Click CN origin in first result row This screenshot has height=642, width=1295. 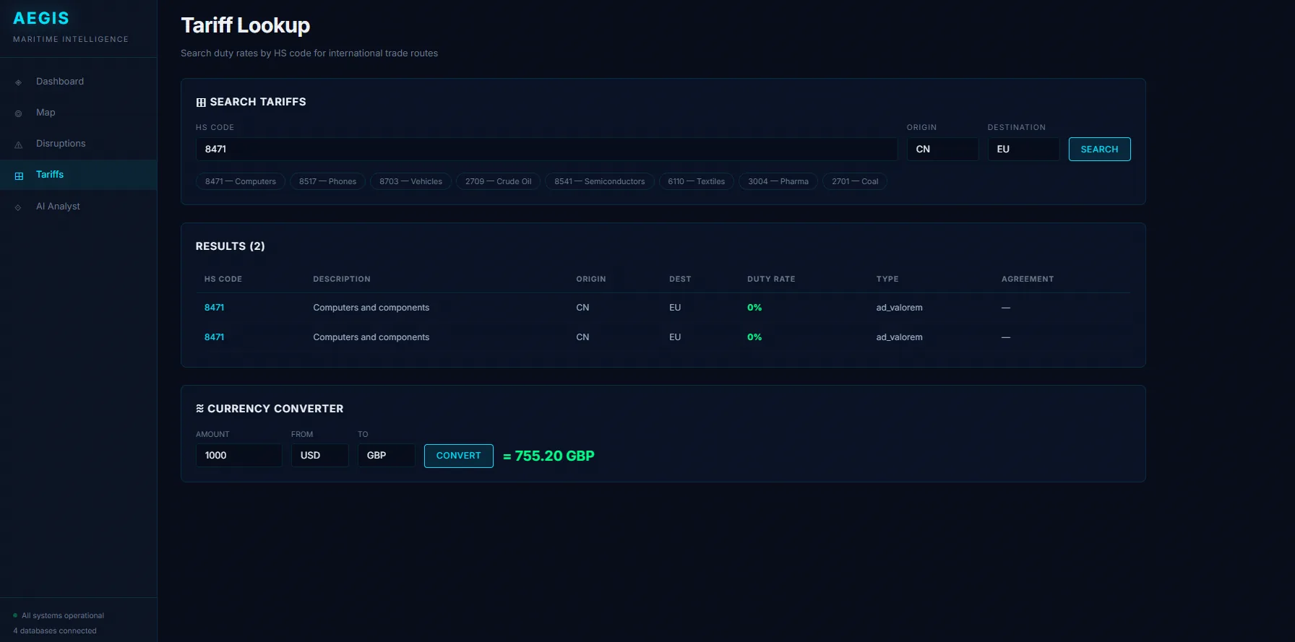[582, 308]
